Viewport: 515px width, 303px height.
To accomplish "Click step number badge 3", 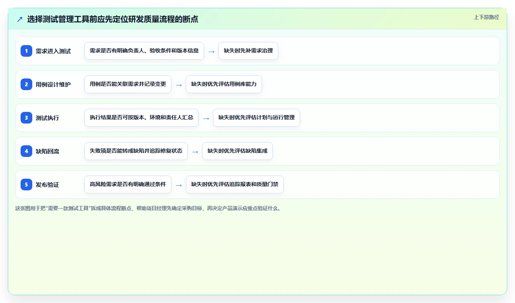I will 26,118.
